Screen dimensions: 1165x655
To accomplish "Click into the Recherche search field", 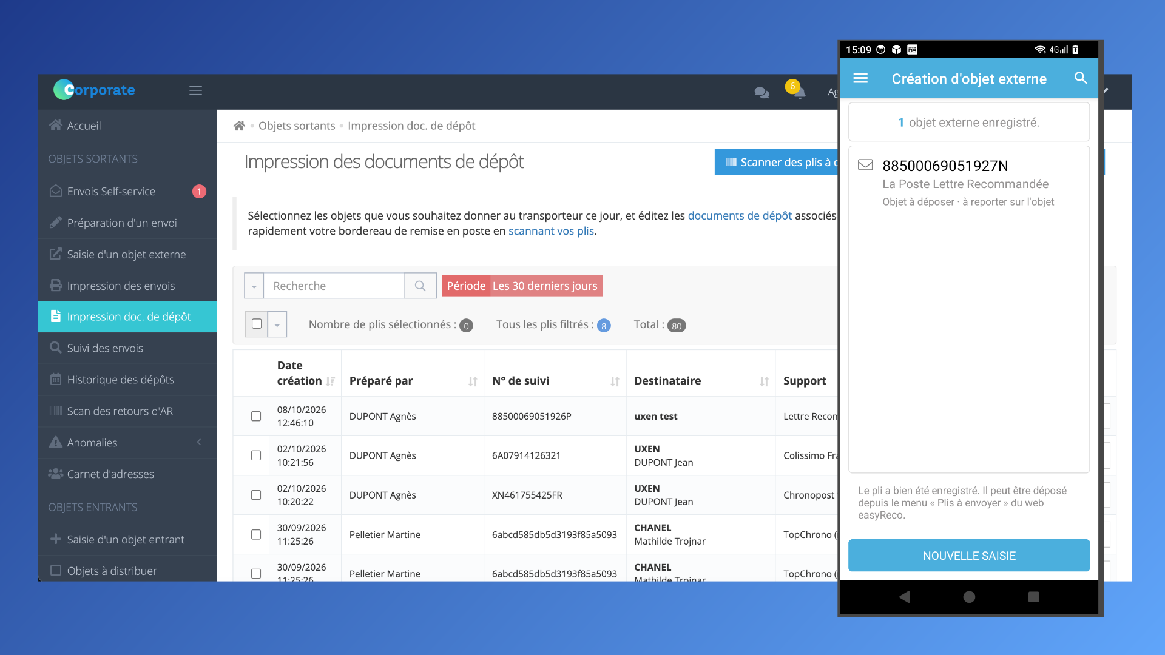I will (x=334, y=286).
